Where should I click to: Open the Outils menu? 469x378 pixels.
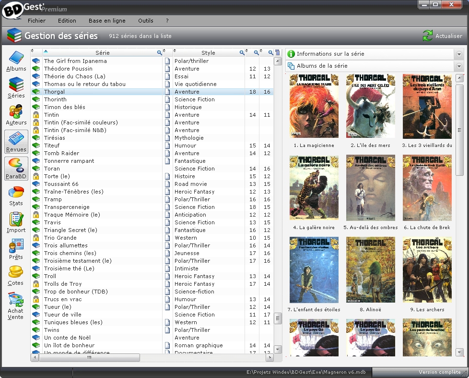[146, 21]
